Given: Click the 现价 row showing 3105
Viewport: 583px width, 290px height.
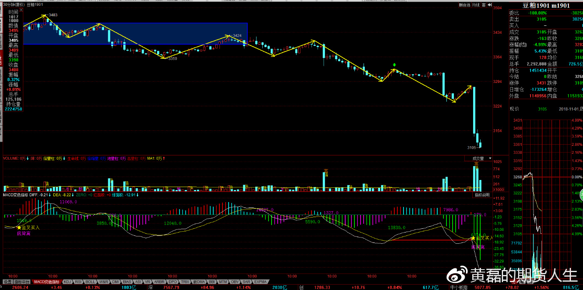Looking at the screenshot, I should [546, 109].
